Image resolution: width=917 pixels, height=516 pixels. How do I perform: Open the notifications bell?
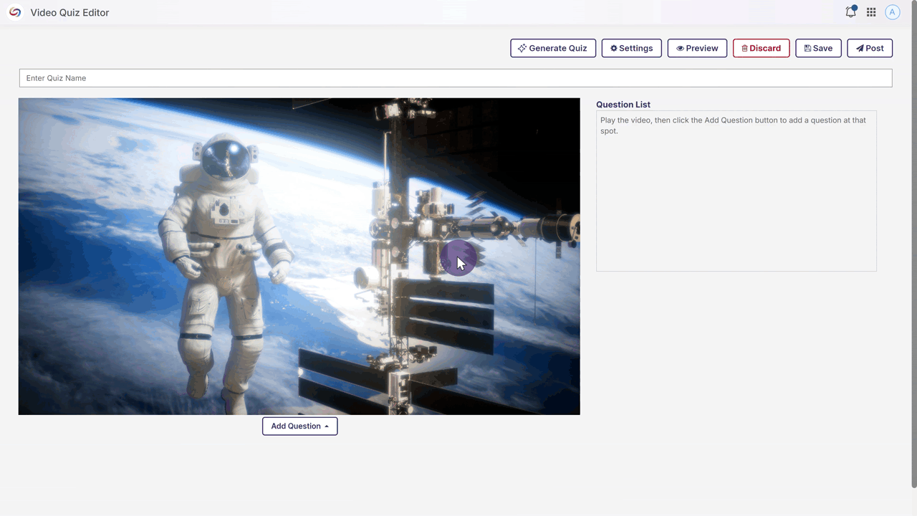(850, 12)
